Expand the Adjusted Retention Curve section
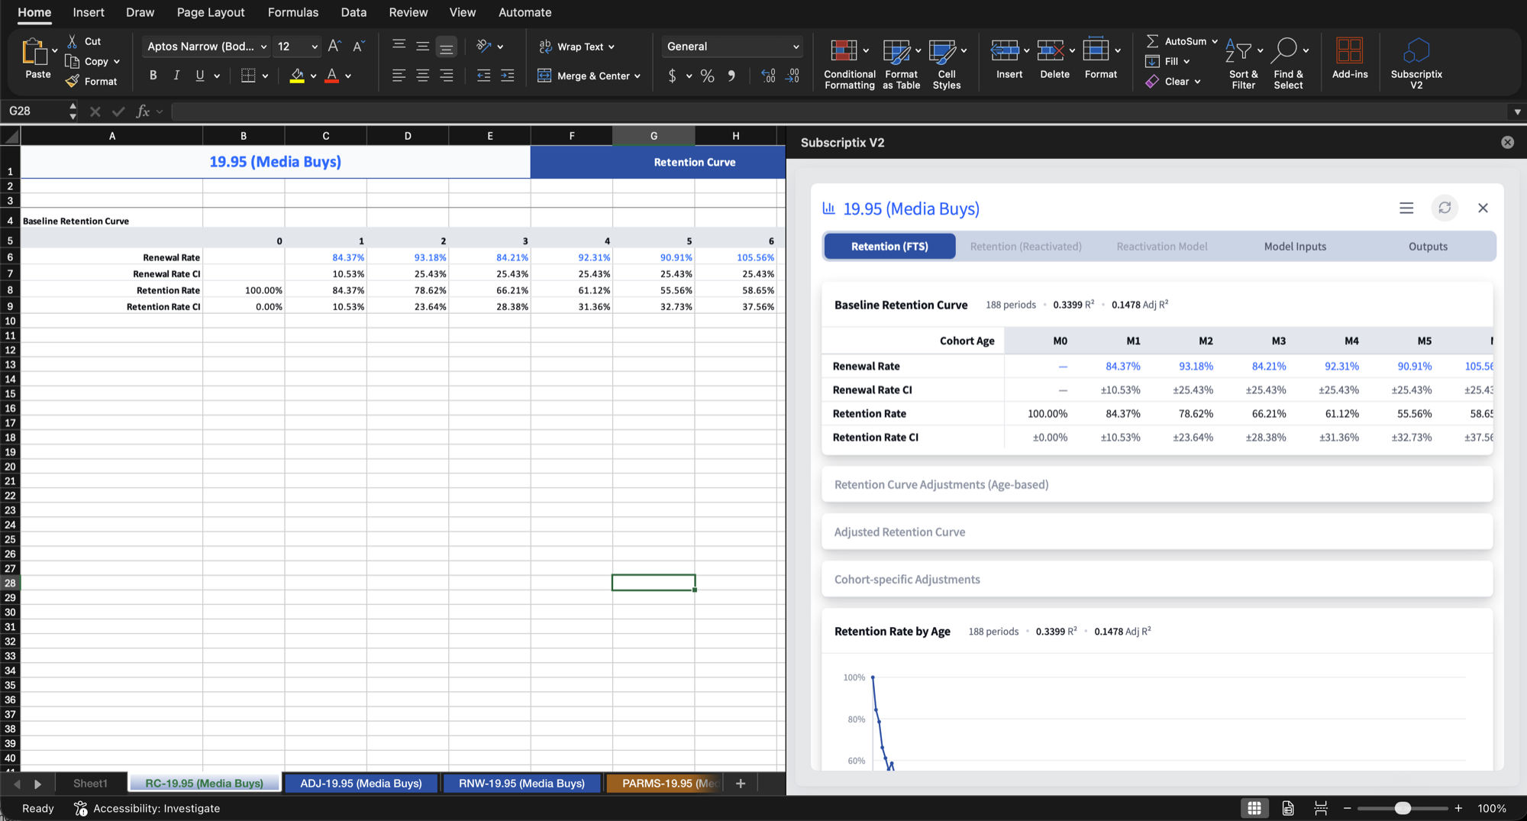The width and height of the screenshot is (1527, 821). pos(1157,532)
